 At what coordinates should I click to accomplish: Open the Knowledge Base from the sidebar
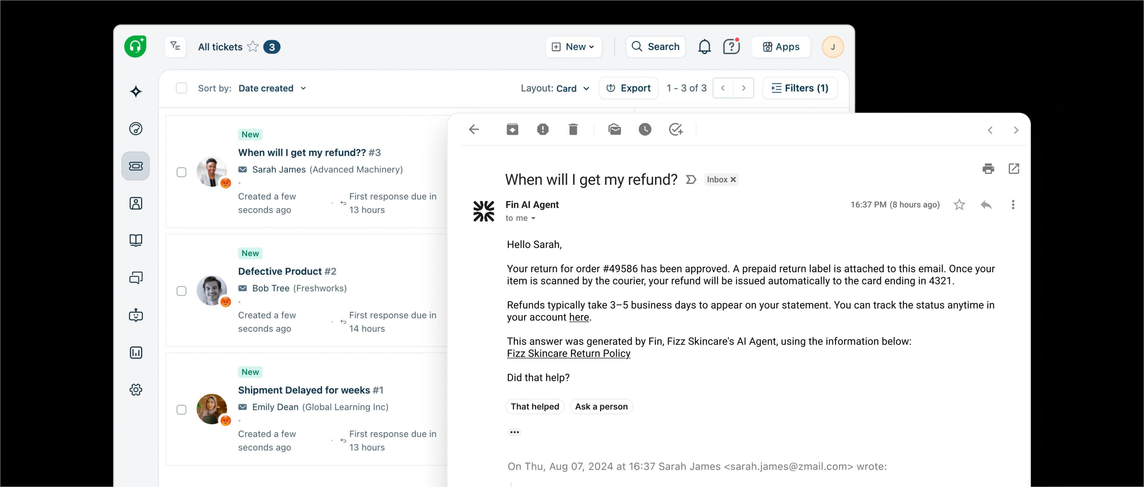pos(136,241)
